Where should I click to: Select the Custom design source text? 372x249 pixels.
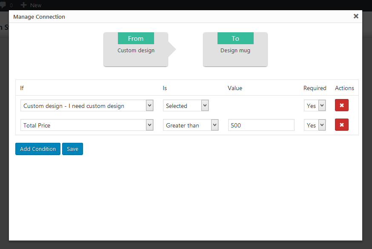click(136, 51)
